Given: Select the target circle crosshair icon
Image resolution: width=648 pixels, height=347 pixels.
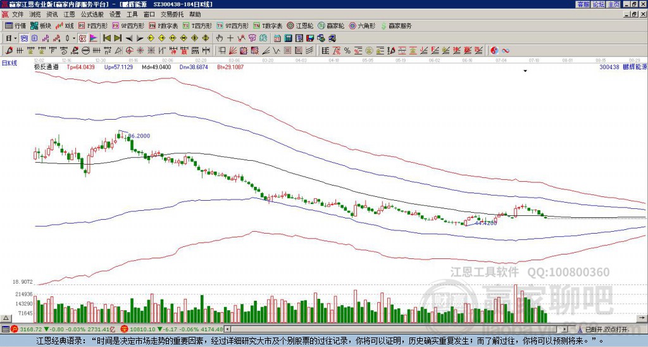Looking at the screenshot, I should [x=129, y=51].
